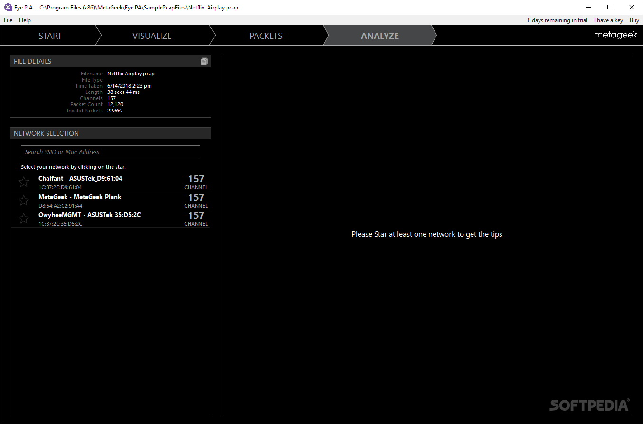The width and height of the screenshot is (643, 424).
Task: Click 'Select your network by clicking on the star' hint
Action: coord(73,167)
